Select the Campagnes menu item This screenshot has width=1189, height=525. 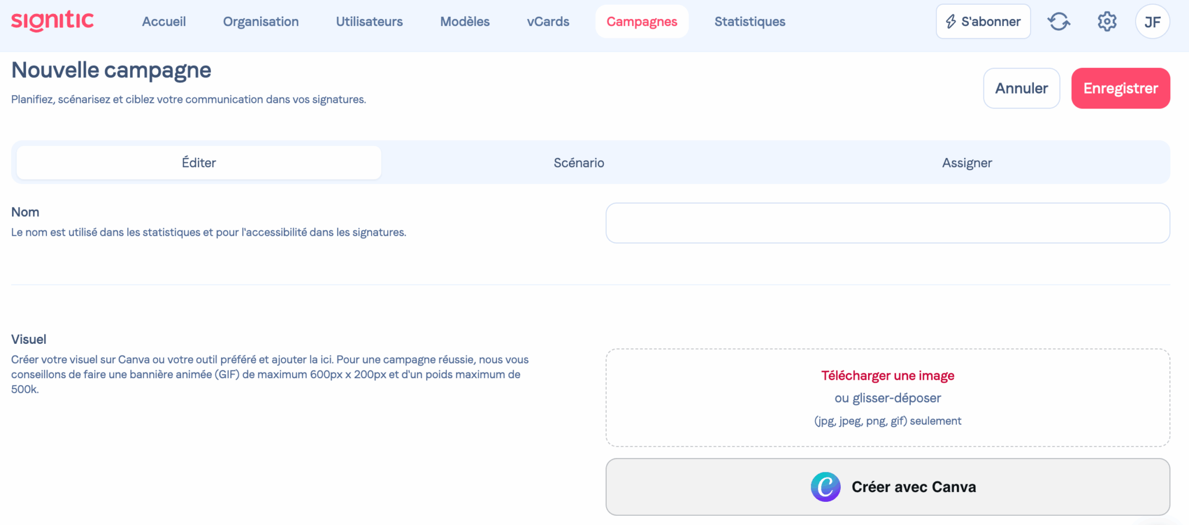[642, 21]
